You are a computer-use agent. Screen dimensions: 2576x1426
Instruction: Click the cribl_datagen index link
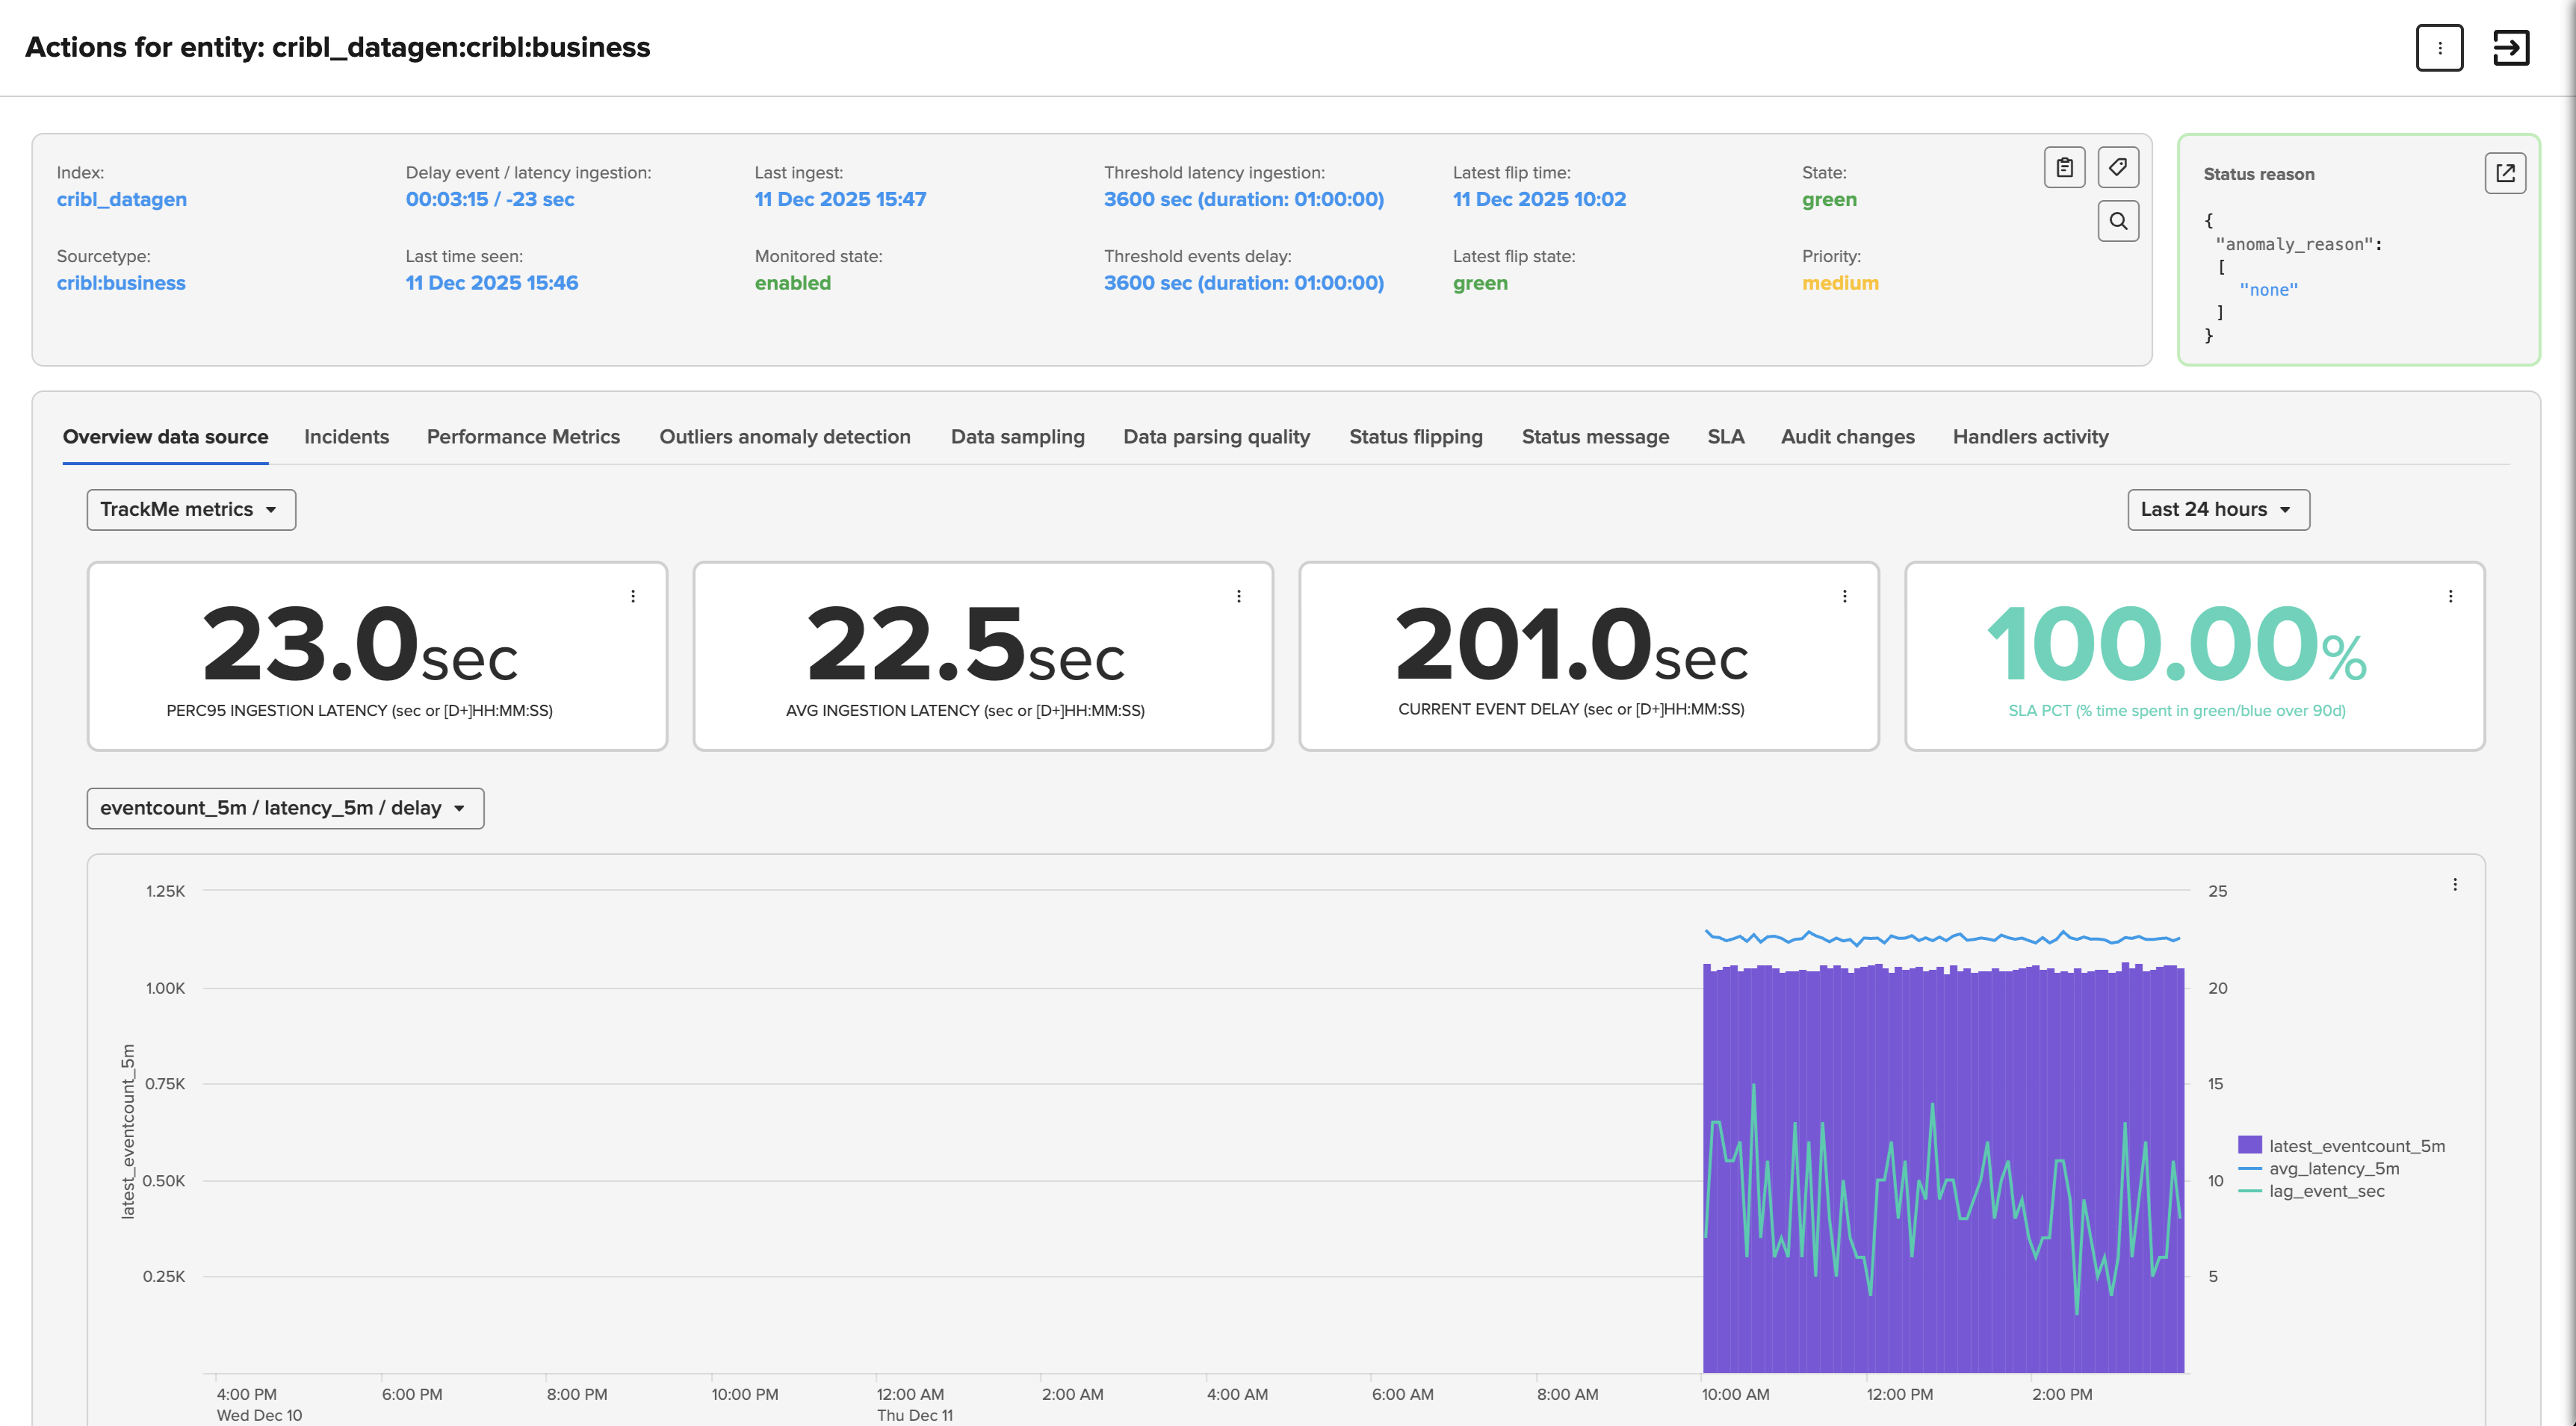121,199
